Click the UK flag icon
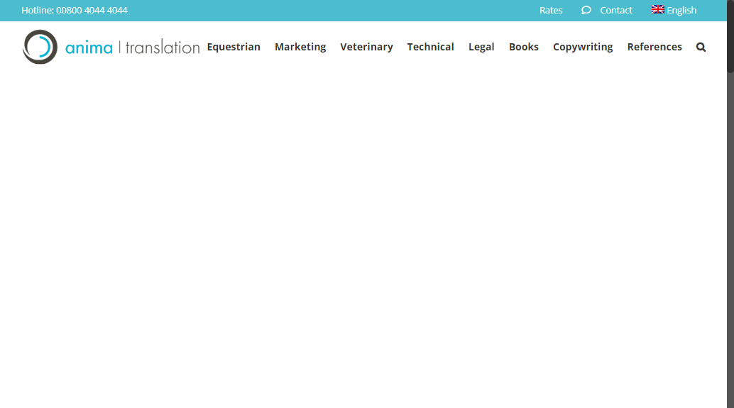 pyautogui.click(x=657, y=10)
